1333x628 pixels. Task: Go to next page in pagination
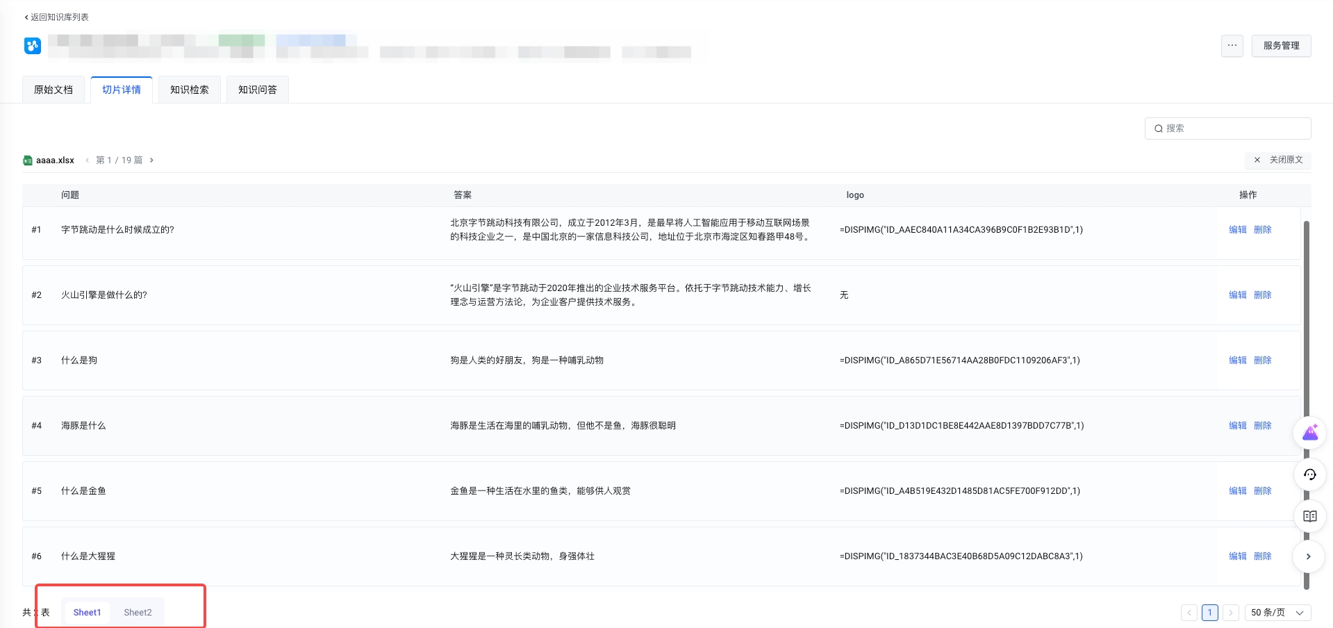click(x=1231, y=613)
